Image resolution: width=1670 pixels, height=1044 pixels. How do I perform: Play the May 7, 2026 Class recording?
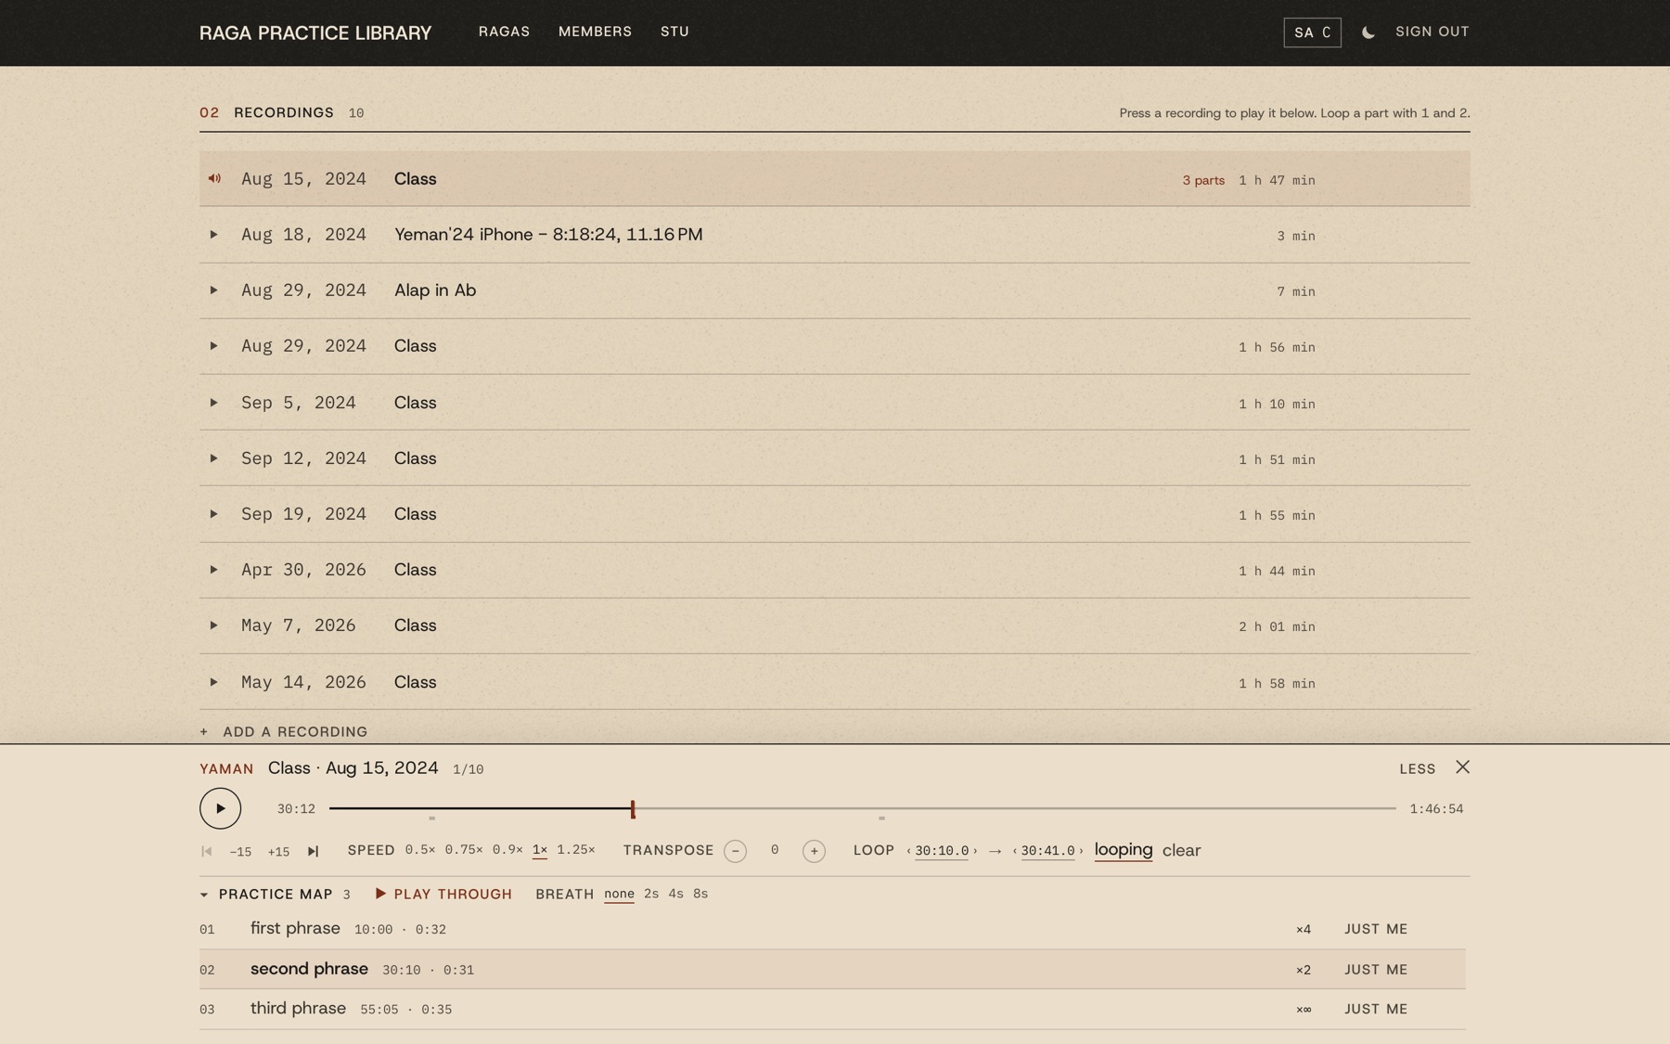213,625
